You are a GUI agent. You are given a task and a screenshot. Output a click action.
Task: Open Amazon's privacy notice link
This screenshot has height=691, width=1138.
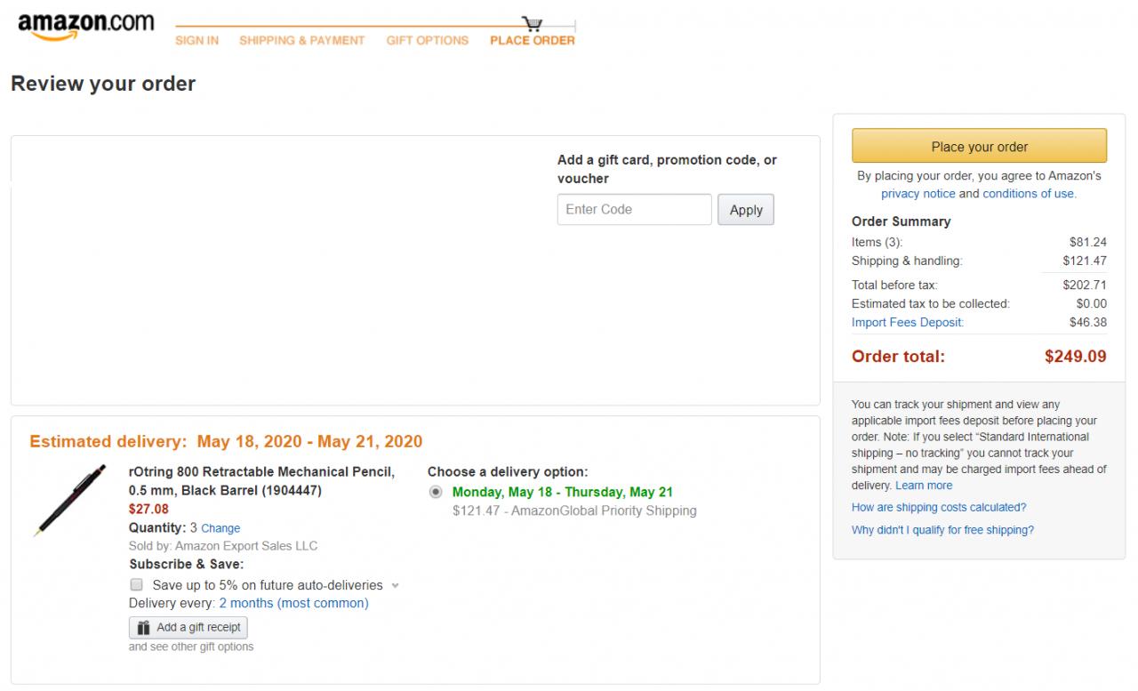coord(918,194)
